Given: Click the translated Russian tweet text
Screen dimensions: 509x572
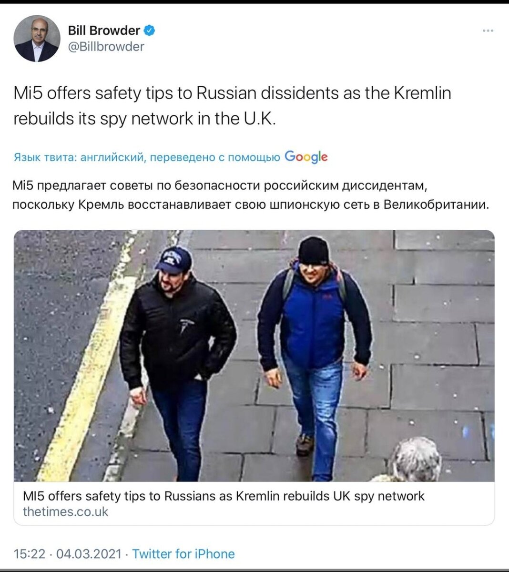Looking at the screenshot, I should [x=251, y=195].
